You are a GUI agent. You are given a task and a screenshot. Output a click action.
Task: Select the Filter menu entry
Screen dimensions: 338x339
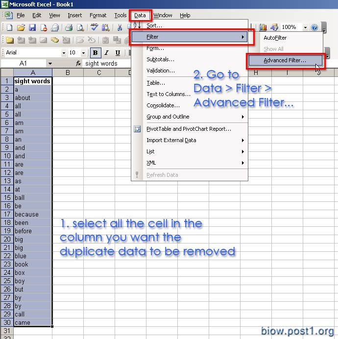click(x=190, y=37)
